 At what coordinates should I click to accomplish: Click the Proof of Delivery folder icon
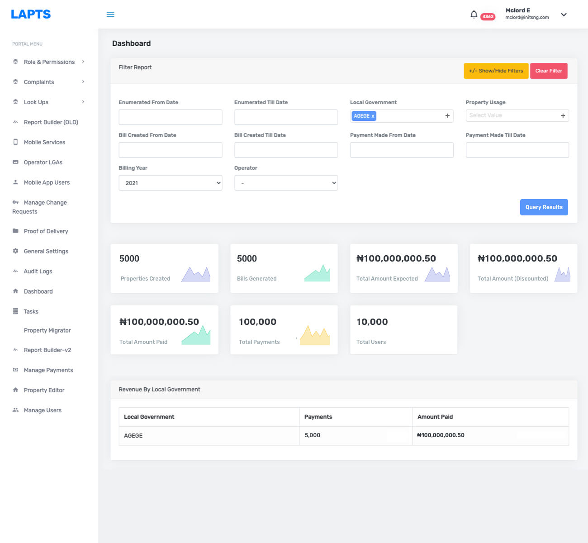click(15, 231)
